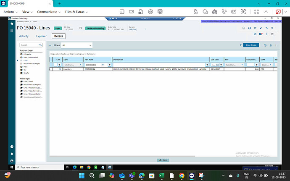
Task: Open PO Header in the navigation tree
Action: [x=27, y=54]
